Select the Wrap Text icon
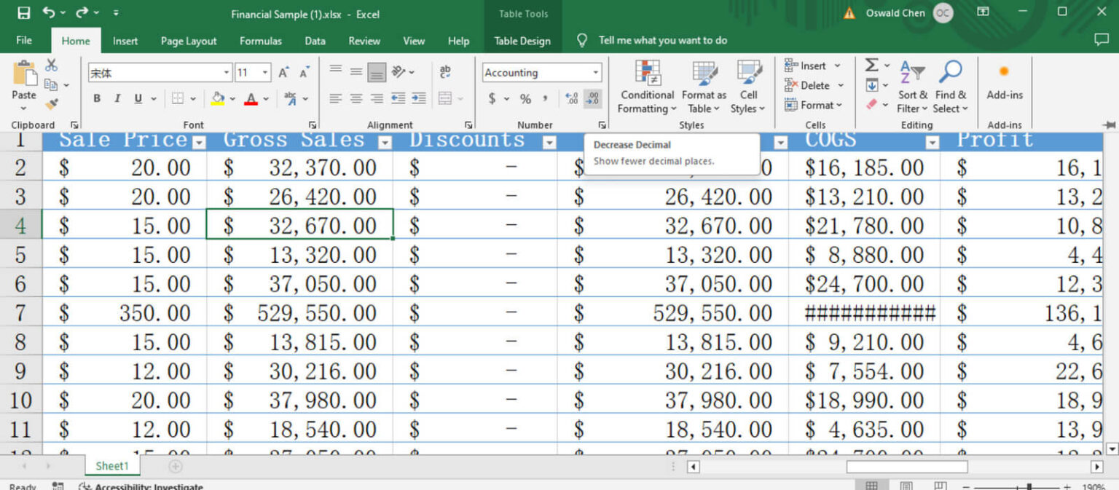The height and width of the screenshot is (490, 1119). [445, 72]
